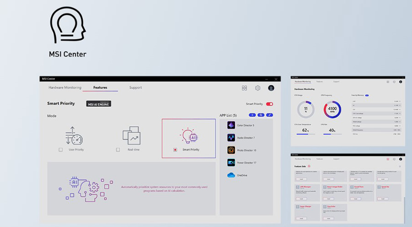
Task: Select Power Director 17 in the app list
Action: tap(246, 162)
